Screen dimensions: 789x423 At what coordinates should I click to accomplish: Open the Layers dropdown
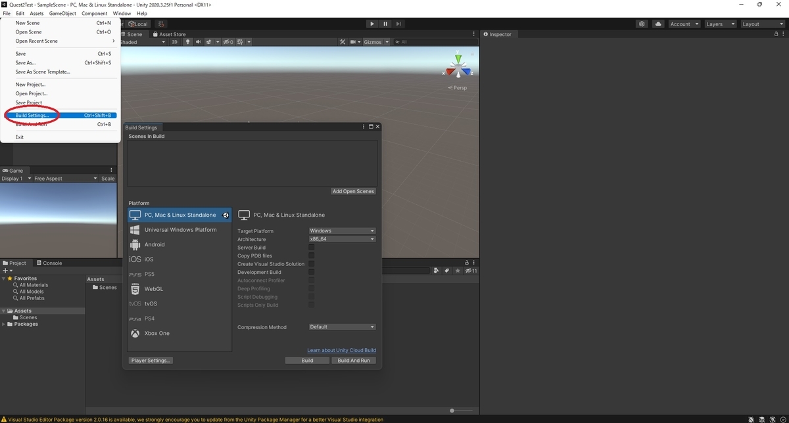[x=720, y=24]
